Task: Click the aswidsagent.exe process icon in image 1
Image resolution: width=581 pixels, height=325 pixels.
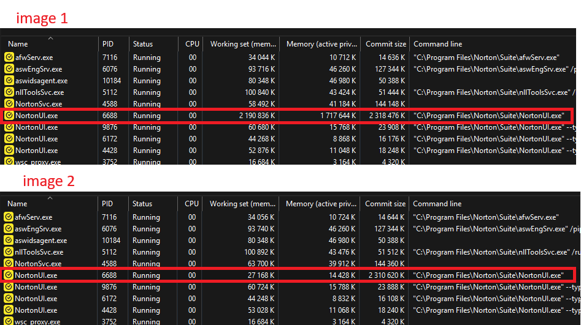Action: point(9,81)
